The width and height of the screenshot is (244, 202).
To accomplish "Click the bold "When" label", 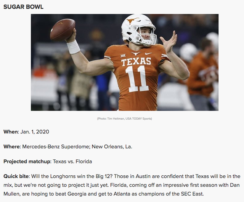I will (10, 132).
